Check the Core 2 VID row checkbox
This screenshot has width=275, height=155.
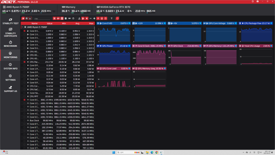click(25, 38)
